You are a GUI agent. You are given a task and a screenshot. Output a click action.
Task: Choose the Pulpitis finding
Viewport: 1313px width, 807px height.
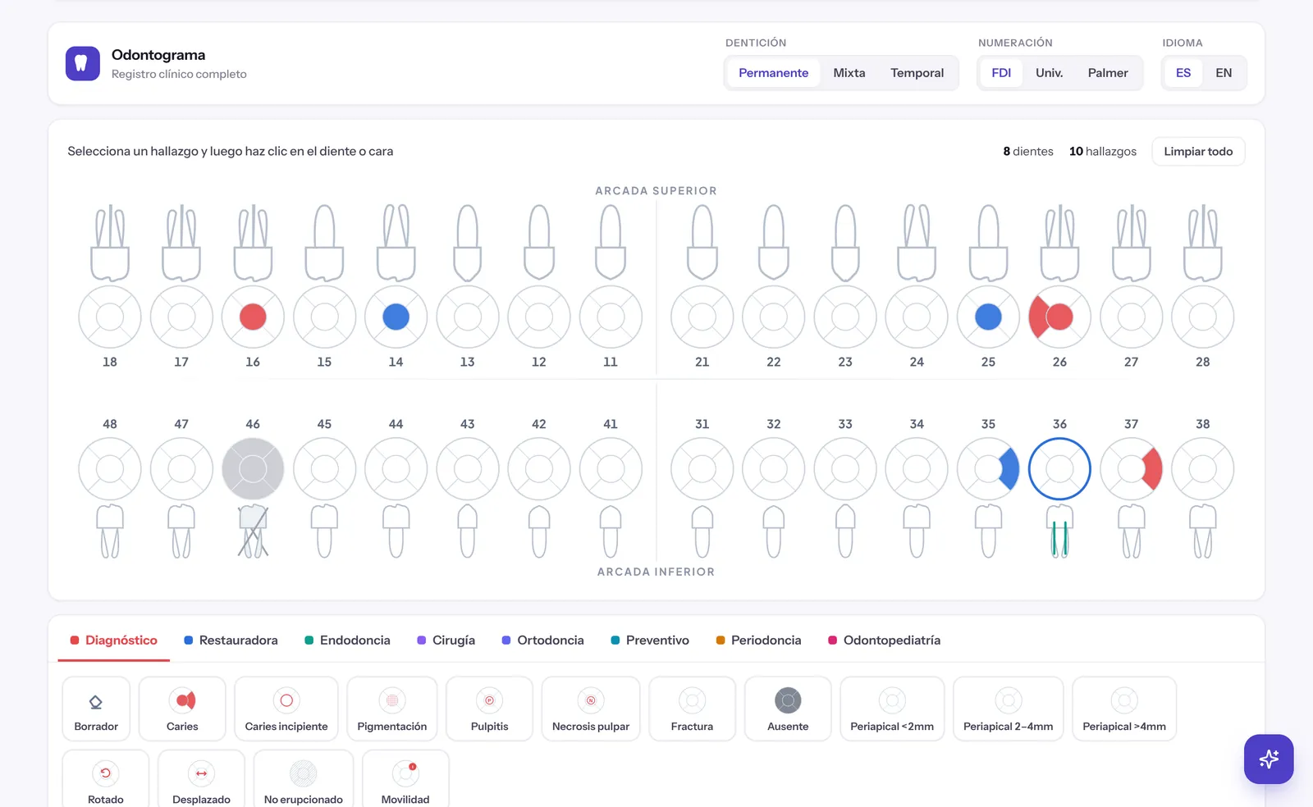point(490,709)
